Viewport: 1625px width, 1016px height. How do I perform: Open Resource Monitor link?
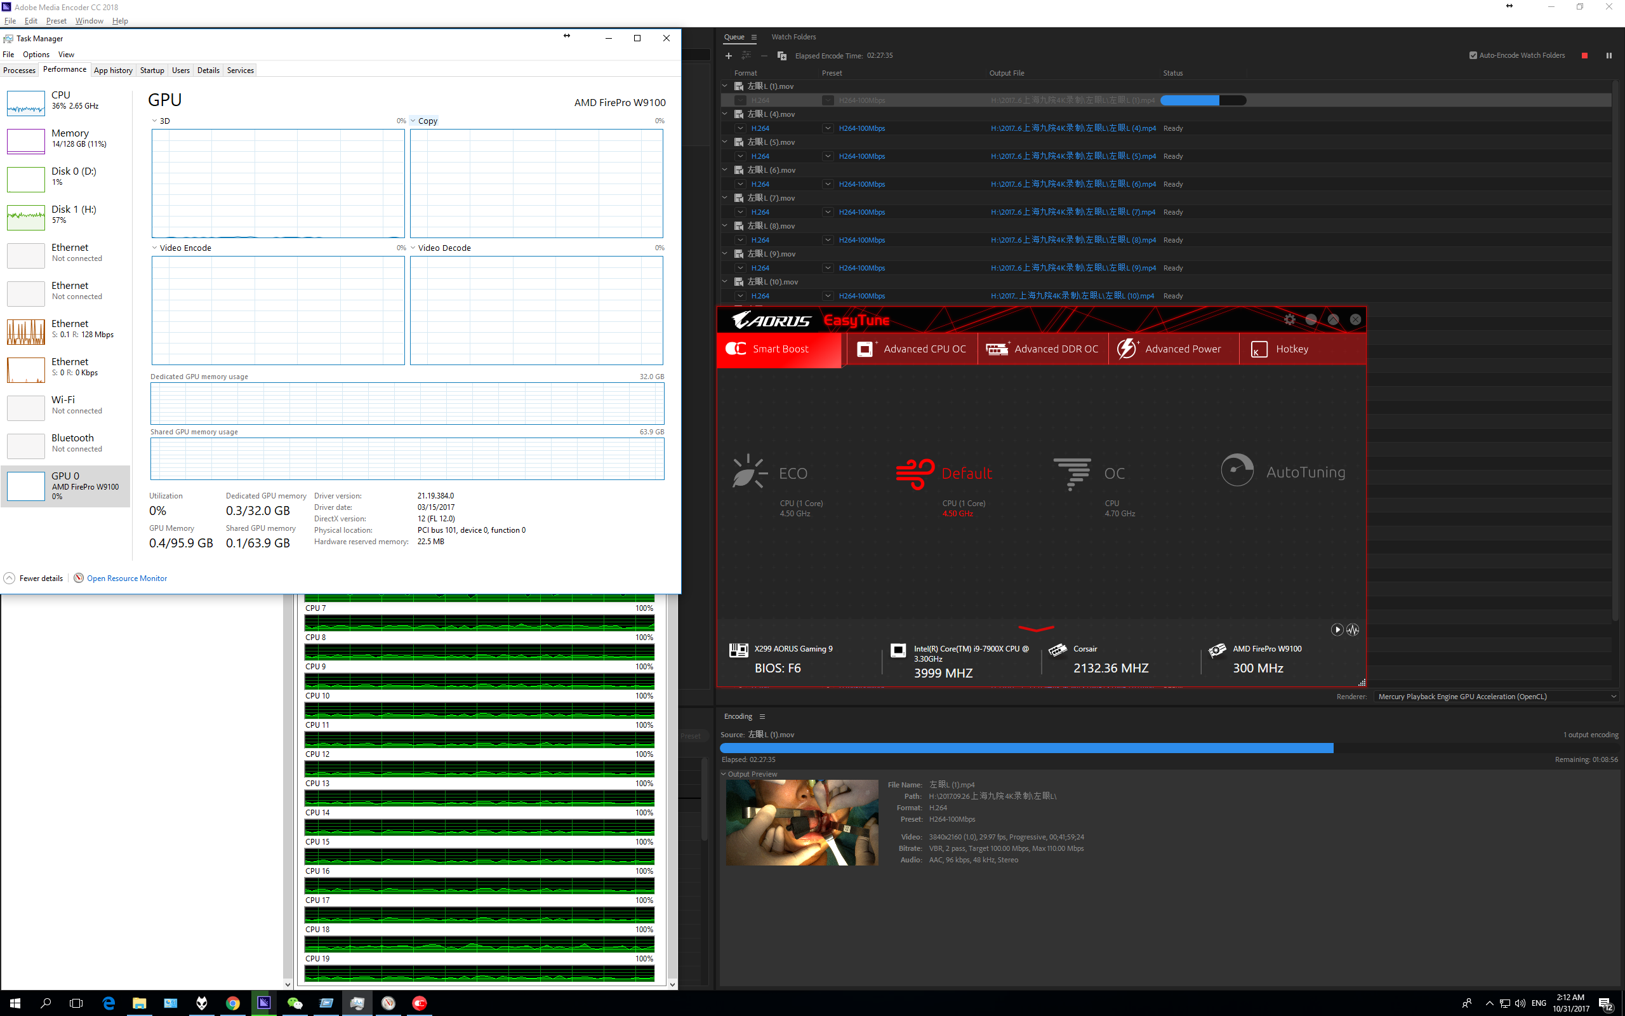[127, 578]
